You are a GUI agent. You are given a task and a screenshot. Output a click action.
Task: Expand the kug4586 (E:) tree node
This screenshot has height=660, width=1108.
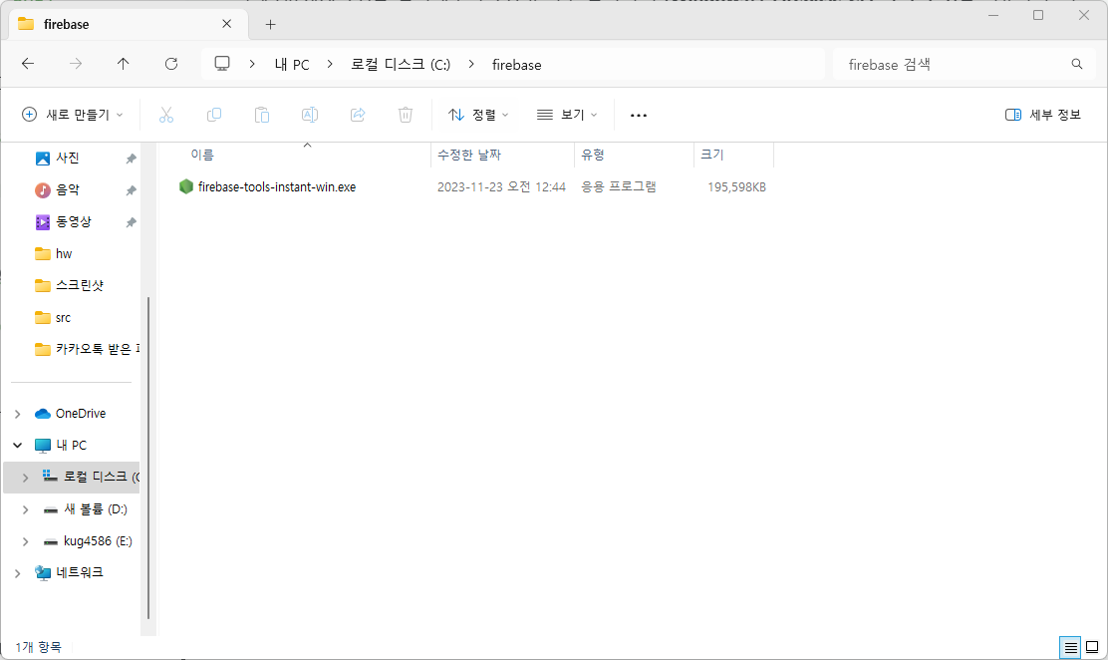[x=26, y=541]
